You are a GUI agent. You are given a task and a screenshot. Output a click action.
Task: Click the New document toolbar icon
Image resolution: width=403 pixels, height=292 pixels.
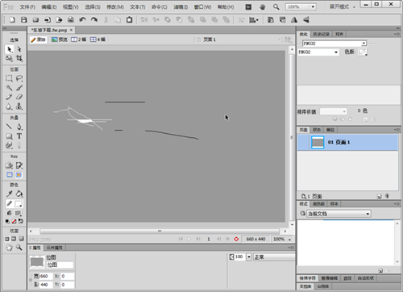[x=12, y=20]
